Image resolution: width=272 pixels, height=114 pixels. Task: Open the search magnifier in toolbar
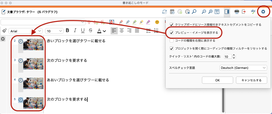(x=194, y=12)
